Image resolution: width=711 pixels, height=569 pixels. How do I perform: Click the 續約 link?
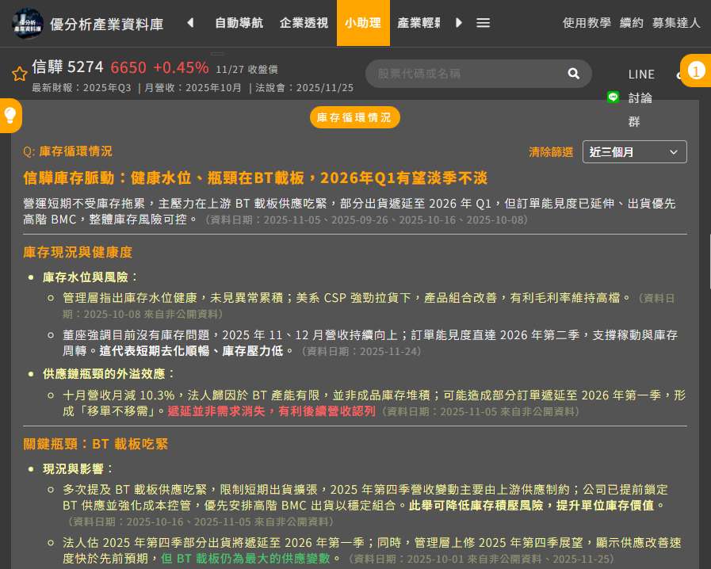point(631,23)
